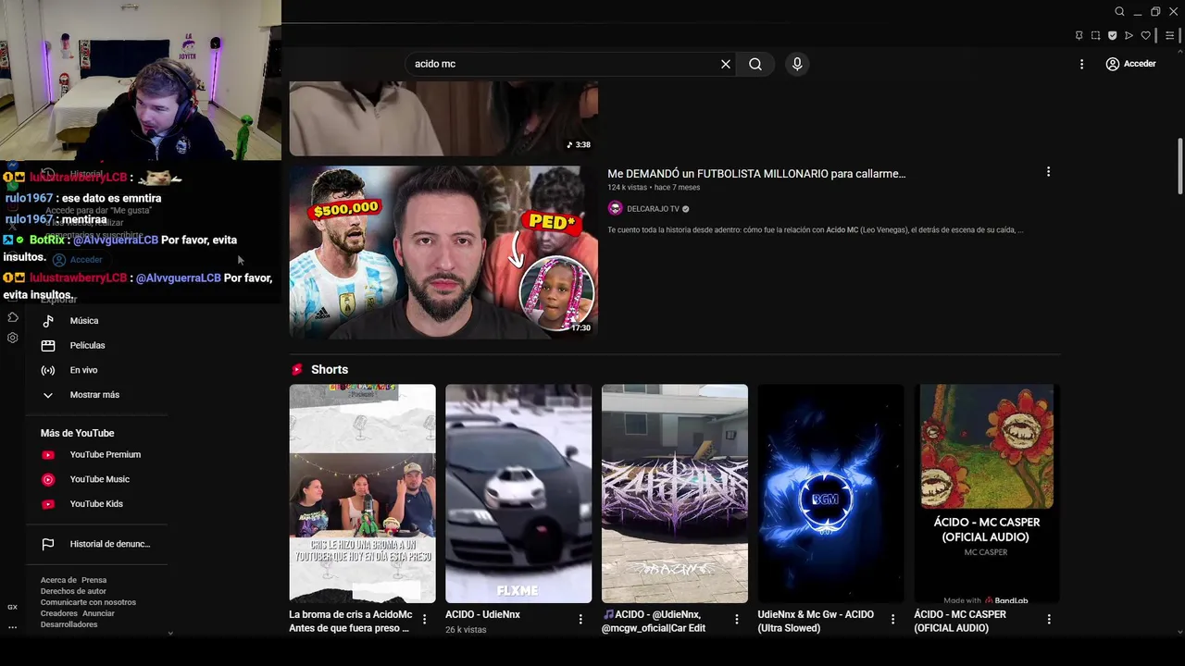Open YouTube Kids link
The height and width of the screenshot is (666, 1185).
pyautogui.click(x=96, y=504)
